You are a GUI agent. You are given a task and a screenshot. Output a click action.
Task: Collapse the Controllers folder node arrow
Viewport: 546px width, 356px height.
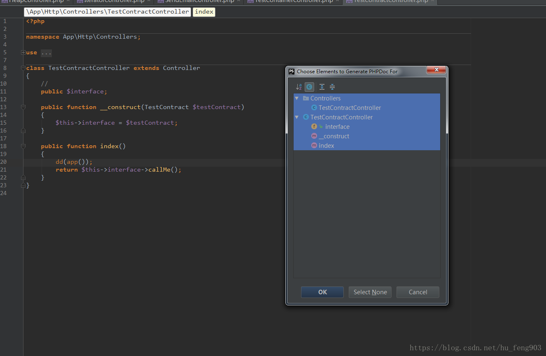[x=297, y=98]
